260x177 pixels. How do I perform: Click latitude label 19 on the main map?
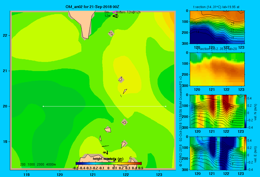(5, 142)
